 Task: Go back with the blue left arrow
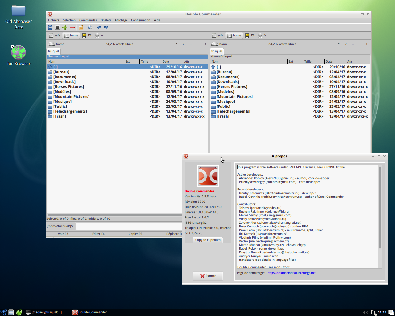tap(99, 27)
